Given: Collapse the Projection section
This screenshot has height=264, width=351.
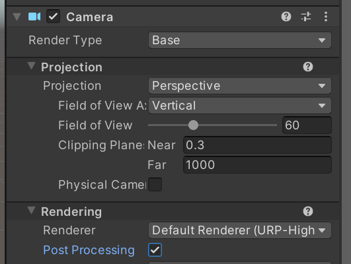Looking at the screenshot, I should tap(31, 66).
